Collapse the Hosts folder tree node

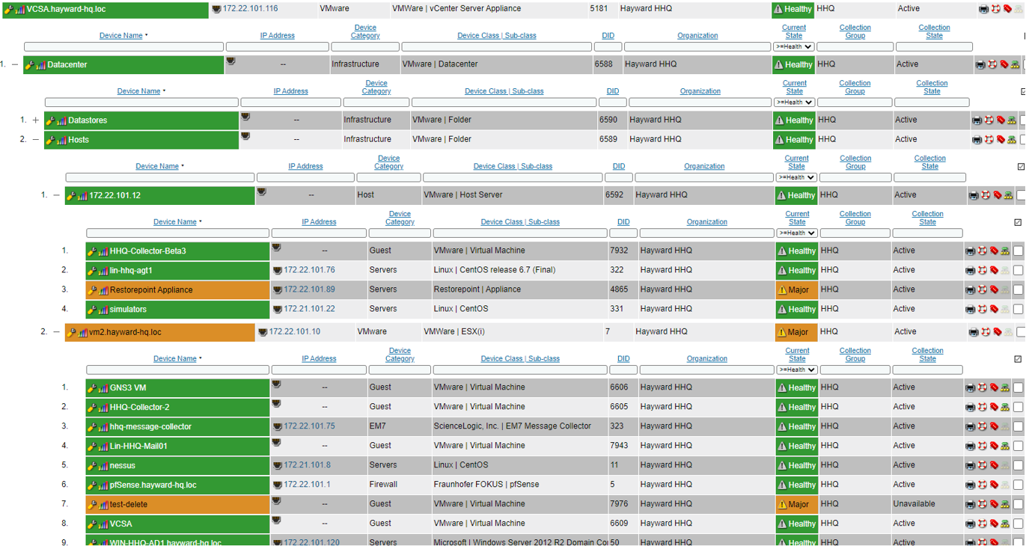pos(35,139)
